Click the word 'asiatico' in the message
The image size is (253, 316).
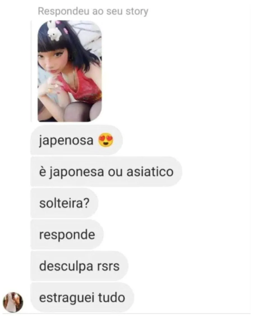point(150,172)
